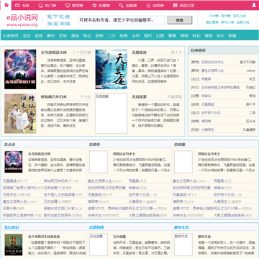Open the 新书入库 quick link

click(227, 22)
